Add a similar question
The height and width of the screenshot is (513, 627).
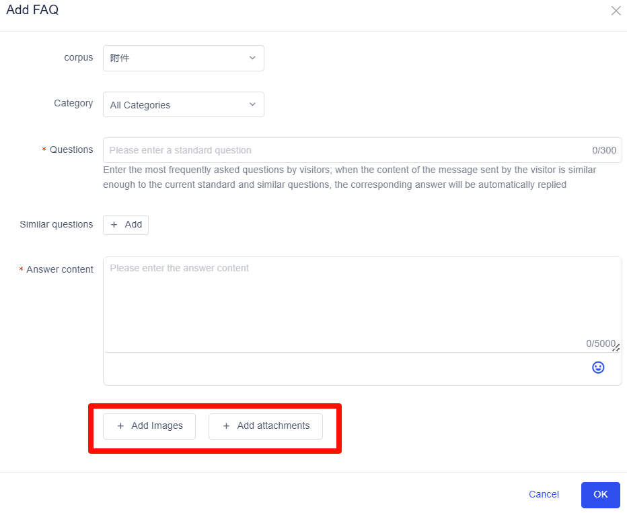(126, 225)
